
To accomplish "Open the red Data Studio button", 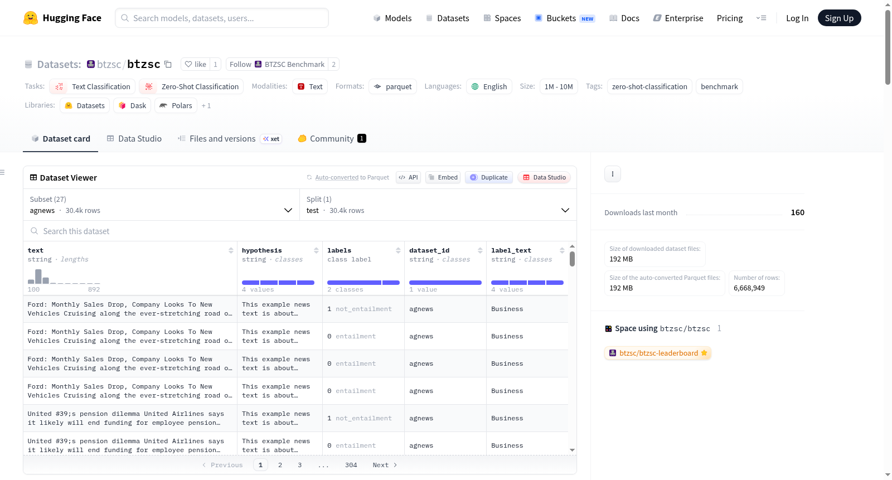I will tap(544, 177).
